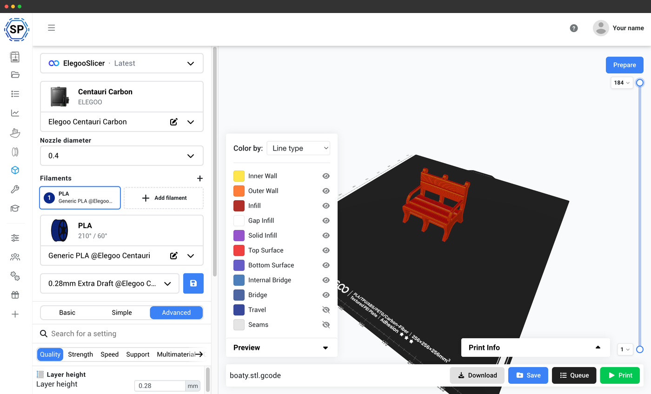The width and height of the screenshot is (651, 394).
Task: Open the blue cube slicer icon
Action: [15, 171]
